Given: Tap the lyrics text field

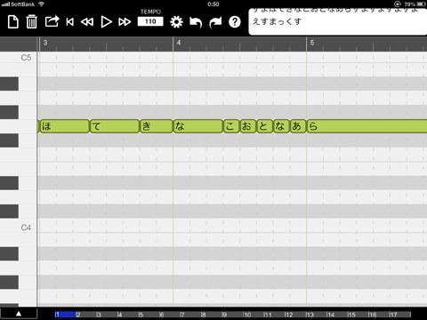Looking at the screenshot, I should pyautogui.click(x=338, y=22).
